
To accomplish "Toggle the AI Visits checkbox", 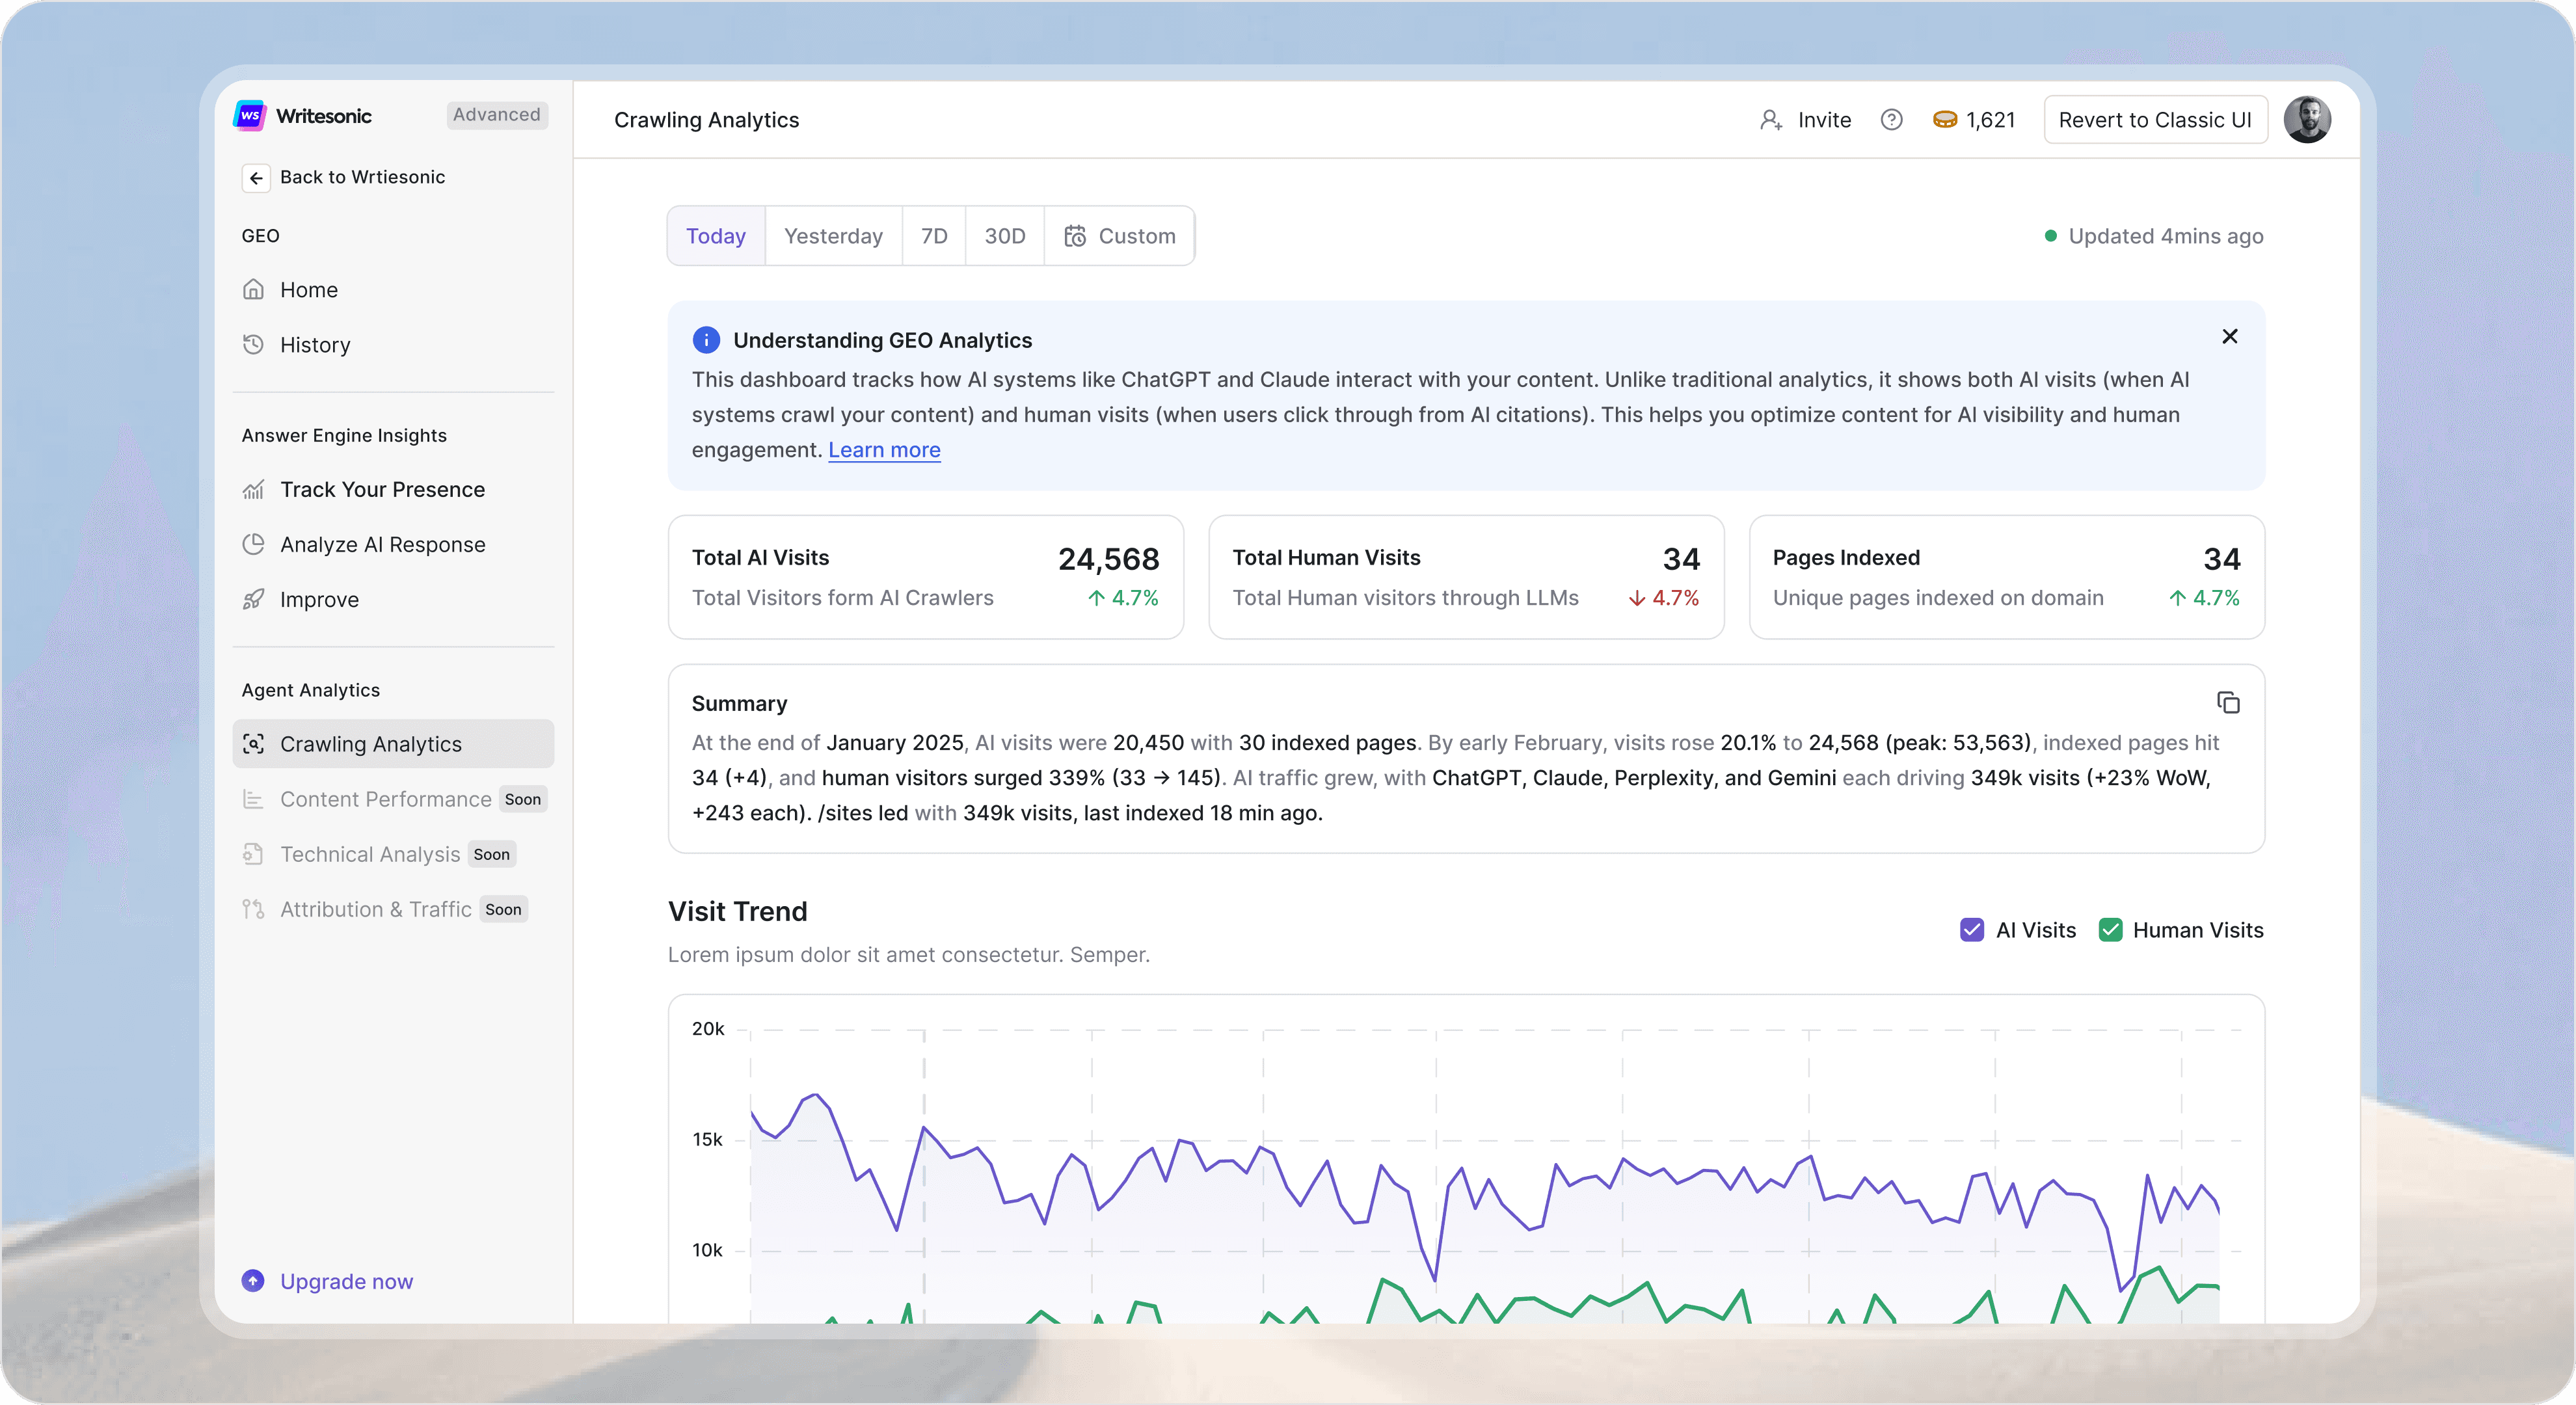I will pos(1971,930).
